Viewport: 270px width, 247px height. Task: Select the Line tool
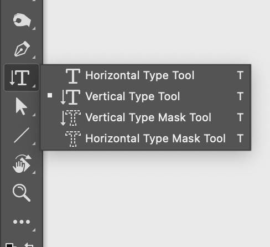click(22, 135)
